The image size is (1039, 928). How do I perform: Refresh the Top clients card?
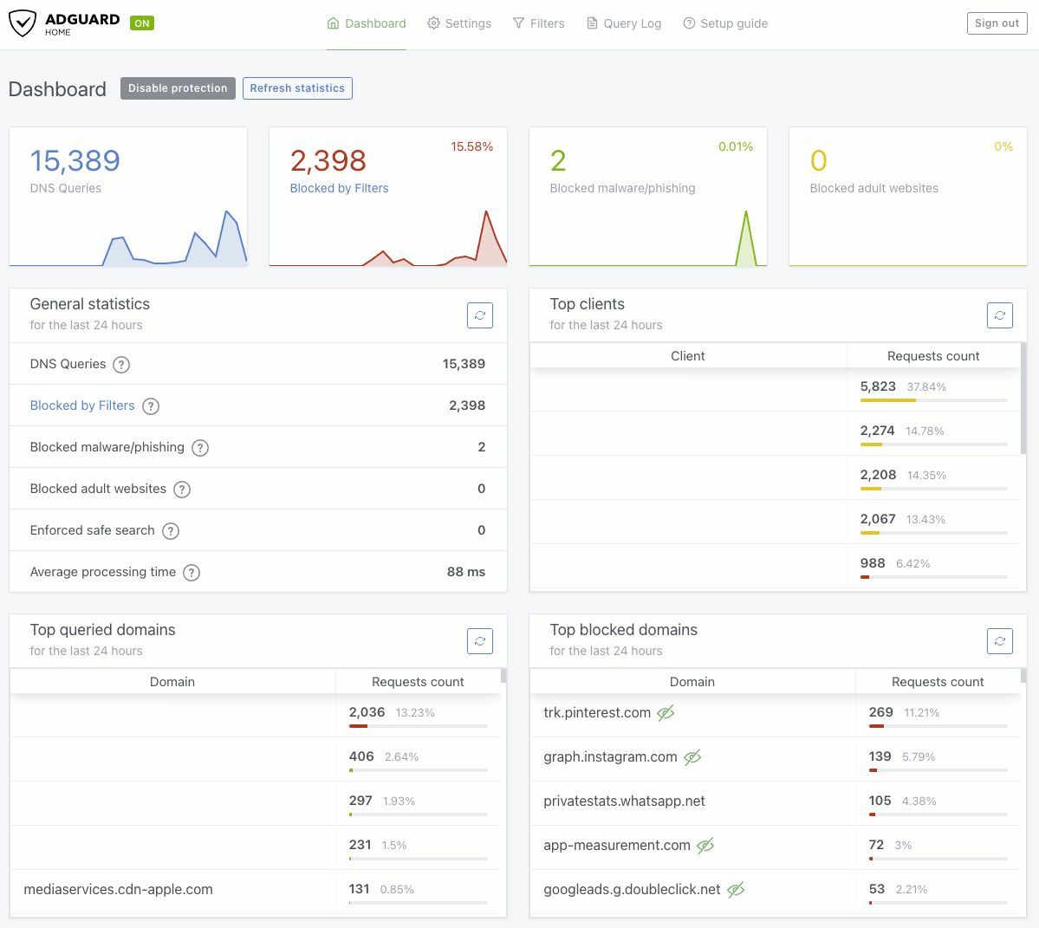(x=999, y=315)
